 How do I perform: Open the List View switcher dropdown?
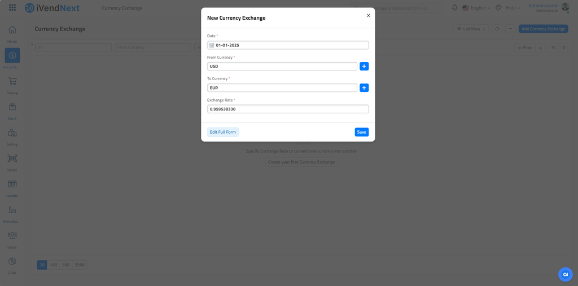471,29
